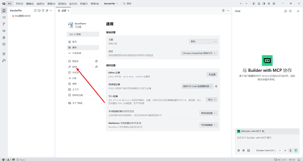Send the chat message with arrow button

click(x=296, y=150)
